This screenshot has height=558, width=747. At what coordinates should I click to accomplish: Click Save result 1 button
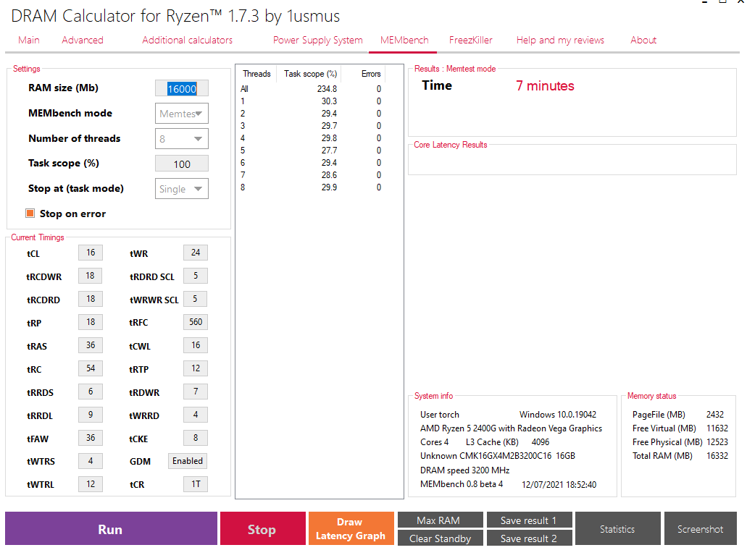[x=530, y=520]
